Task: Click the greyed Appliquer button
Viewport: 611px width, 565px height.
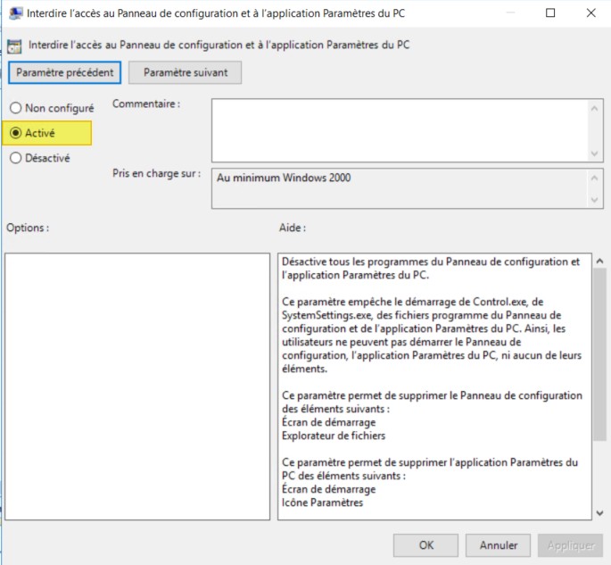Action: pos(570,544)
